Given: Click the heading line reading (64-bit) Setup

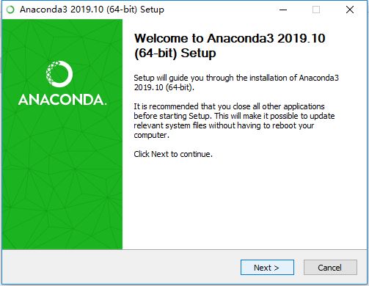Looking at the screenshot, I should point(175,54).
